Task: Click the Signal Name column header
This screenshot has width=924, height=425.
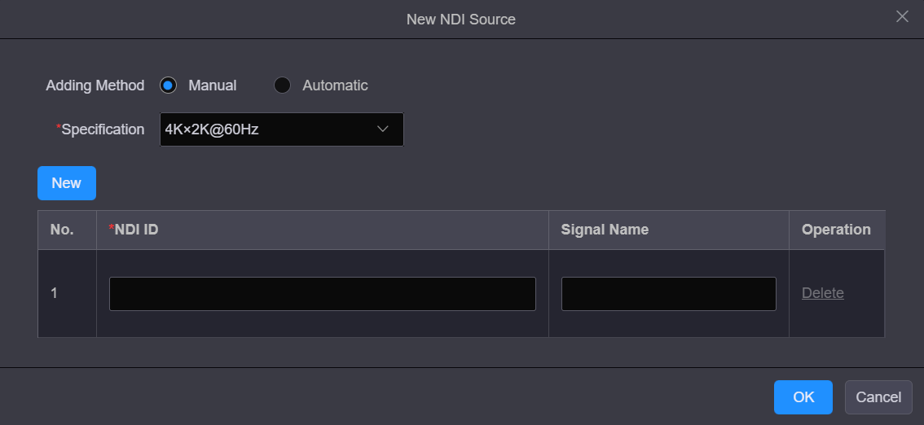Action: 669,230
